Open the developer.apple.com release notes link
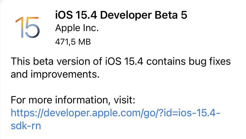The width and height of the screenshot is (246, 139). pyautogui.click(x=115, y=119)
